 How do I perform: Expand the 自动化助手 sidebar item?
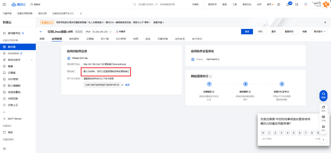point(31,60)
